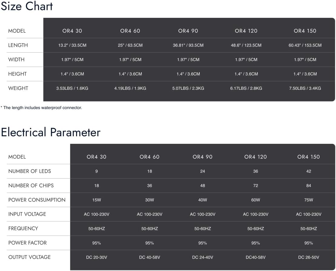The image size is (336, 271).
Task: Select the LENGTH row label
Action: click(18, 45)
